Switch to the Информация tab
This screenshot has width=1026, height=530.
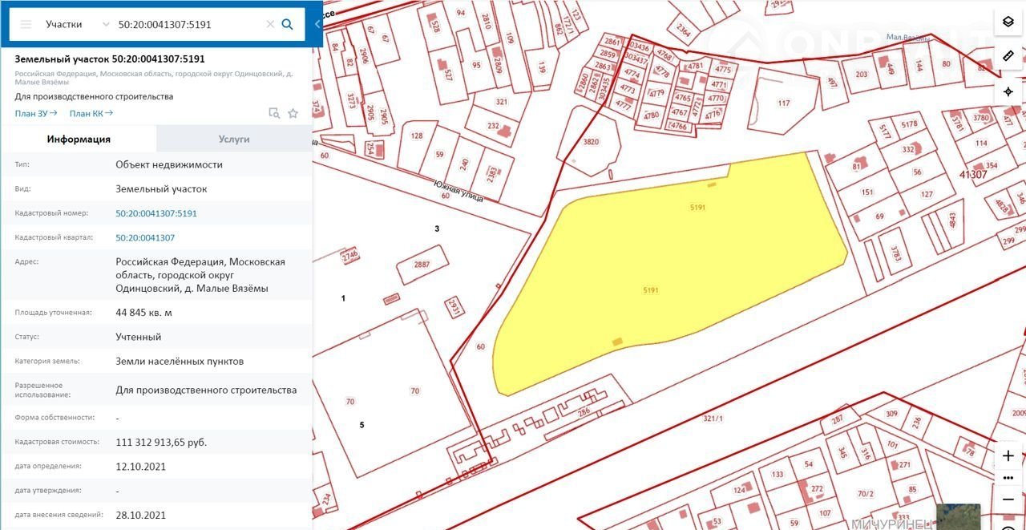[79, 139]
